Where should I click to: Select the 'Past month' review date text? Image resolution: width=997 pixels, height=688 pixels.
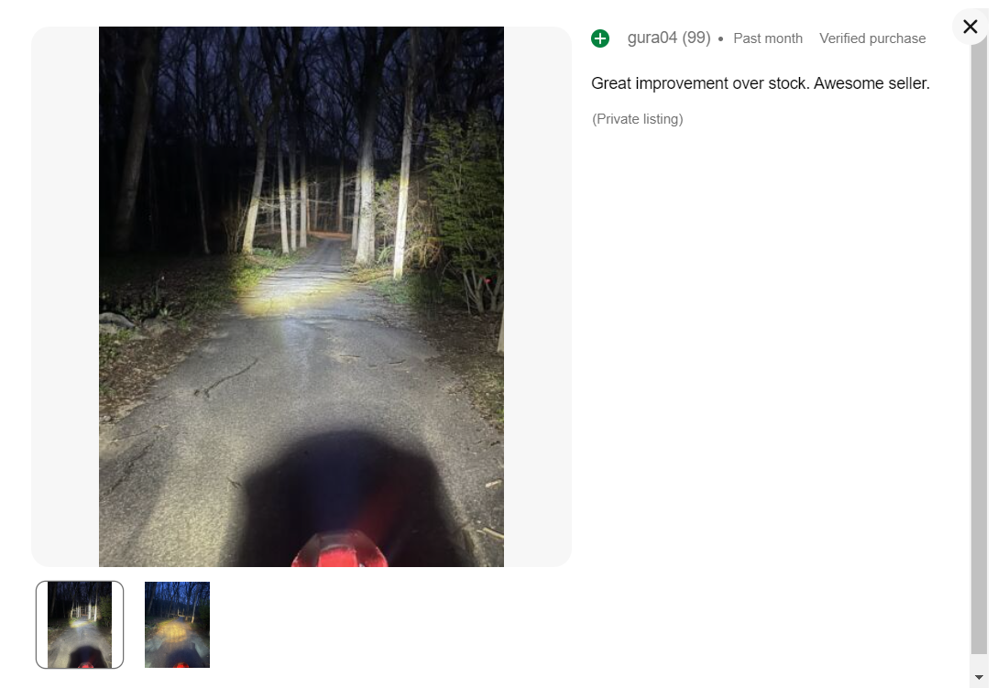coord(768,38)
